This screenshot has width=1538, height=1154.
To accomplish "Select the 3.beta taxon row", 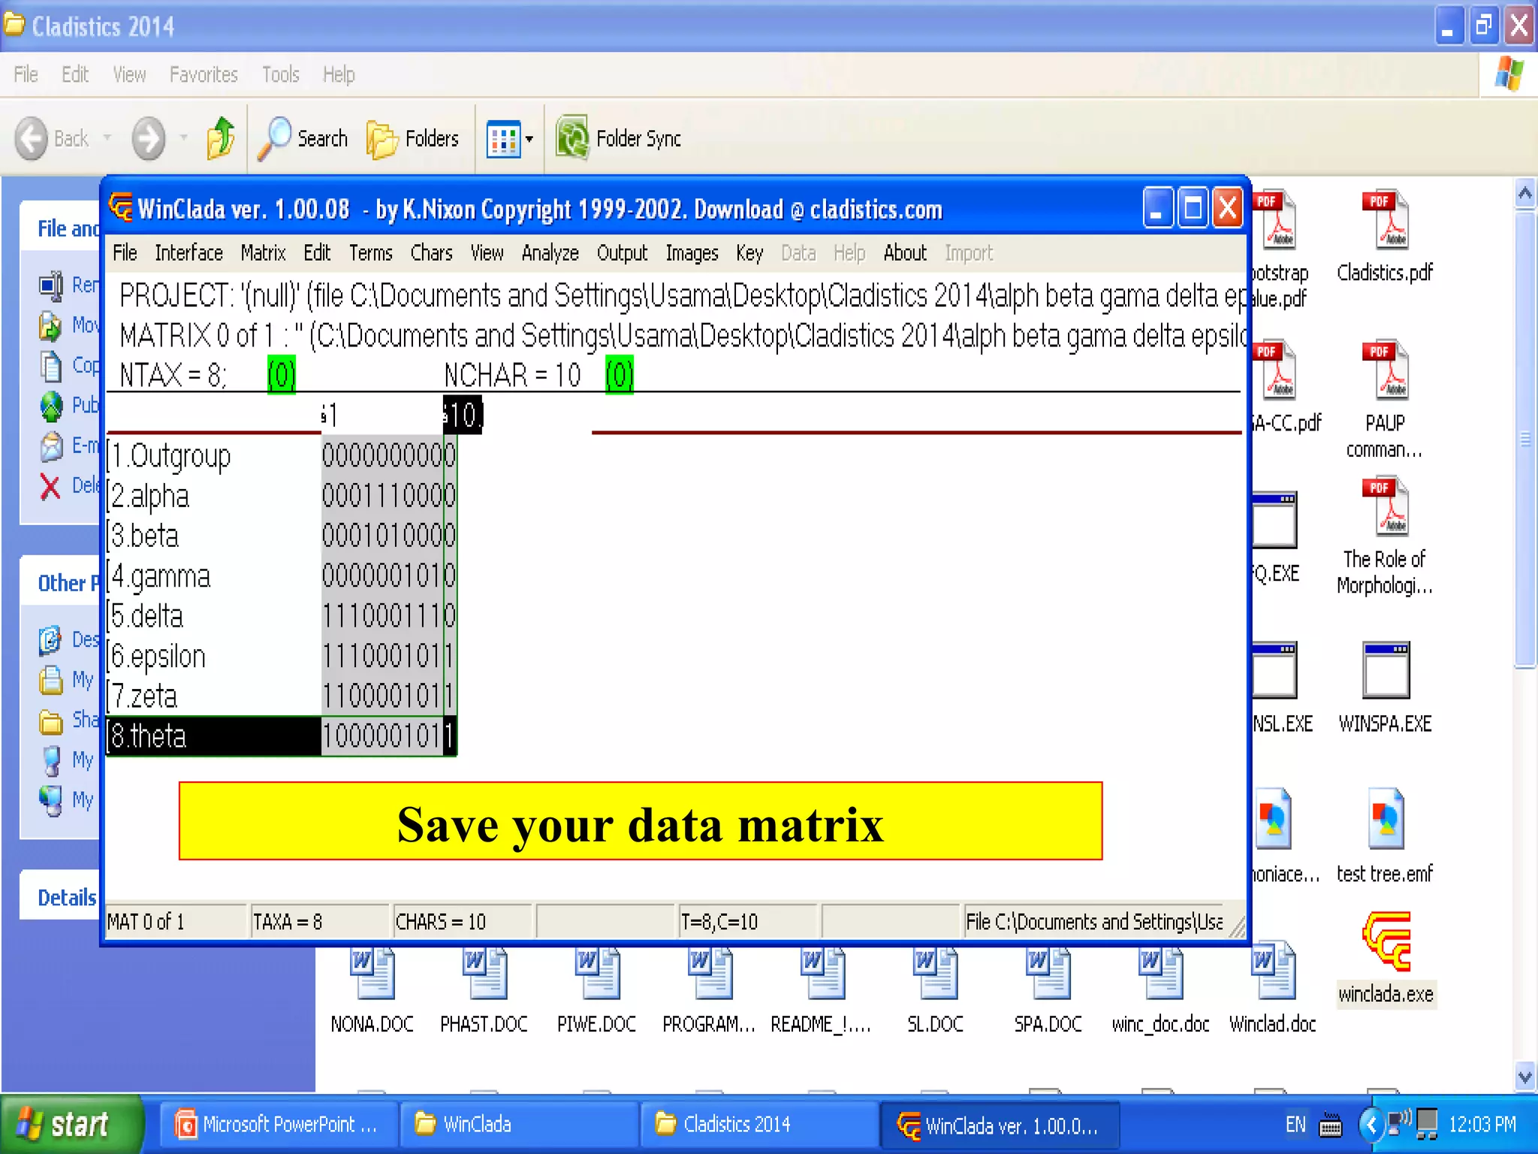I will [214, 536].
